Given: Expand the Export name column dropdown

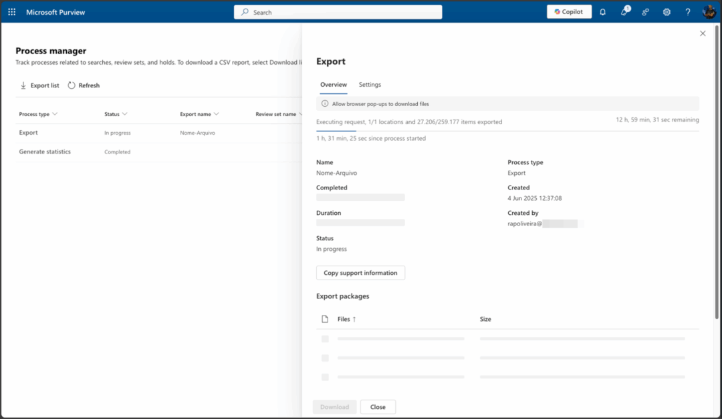Looking at the screenshot, I should (x=217, y=114).
